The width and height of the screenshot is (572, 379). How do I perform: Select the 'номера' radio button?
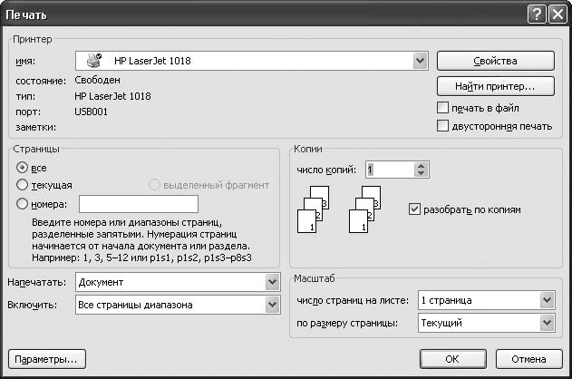click(x=23, y=204)
